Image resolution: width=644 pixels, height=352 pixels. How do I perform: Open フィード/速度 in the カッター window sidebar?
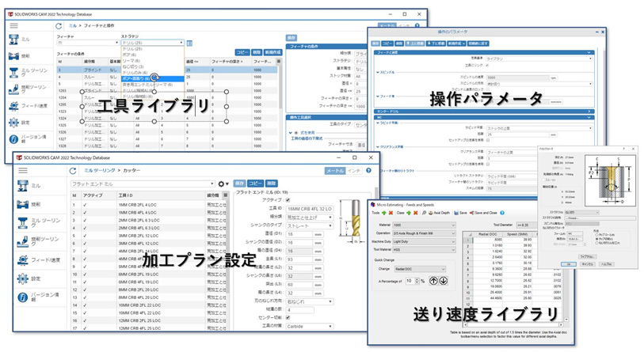39,259
